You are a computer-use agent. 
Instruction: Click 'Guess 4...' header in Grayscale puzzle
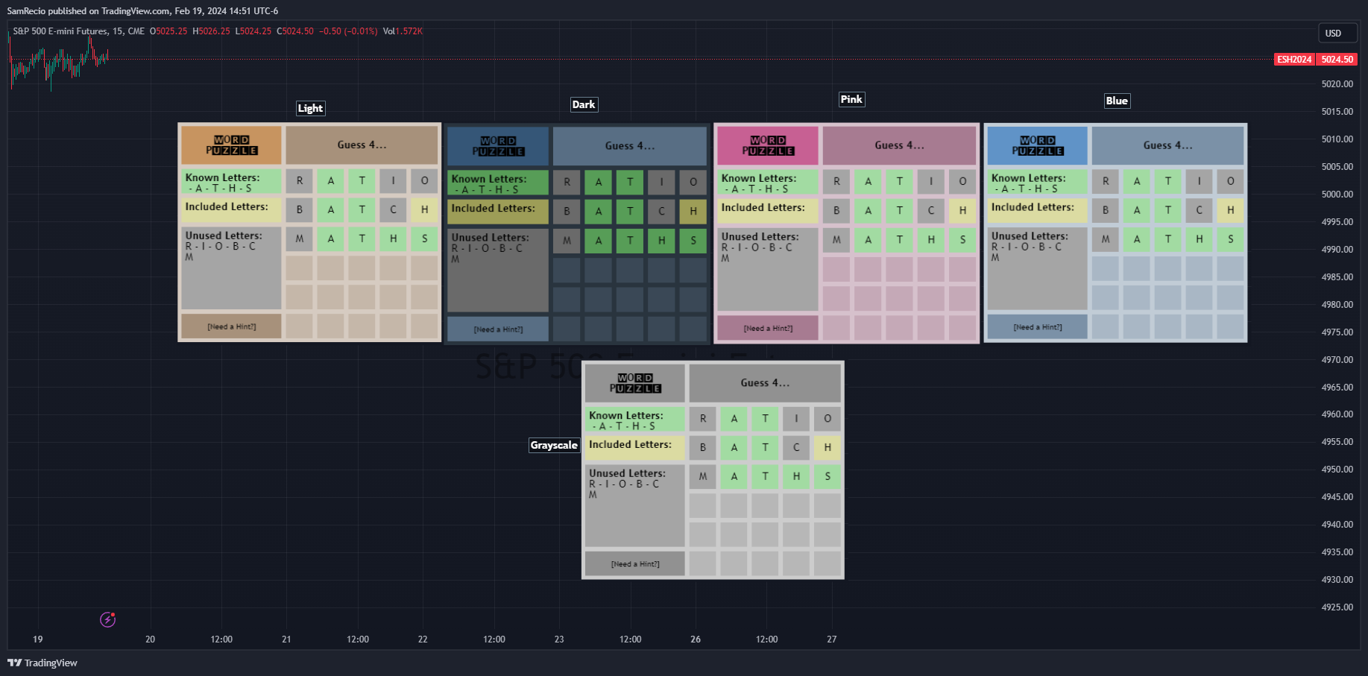pyautogui.click(x=765, y=383)
